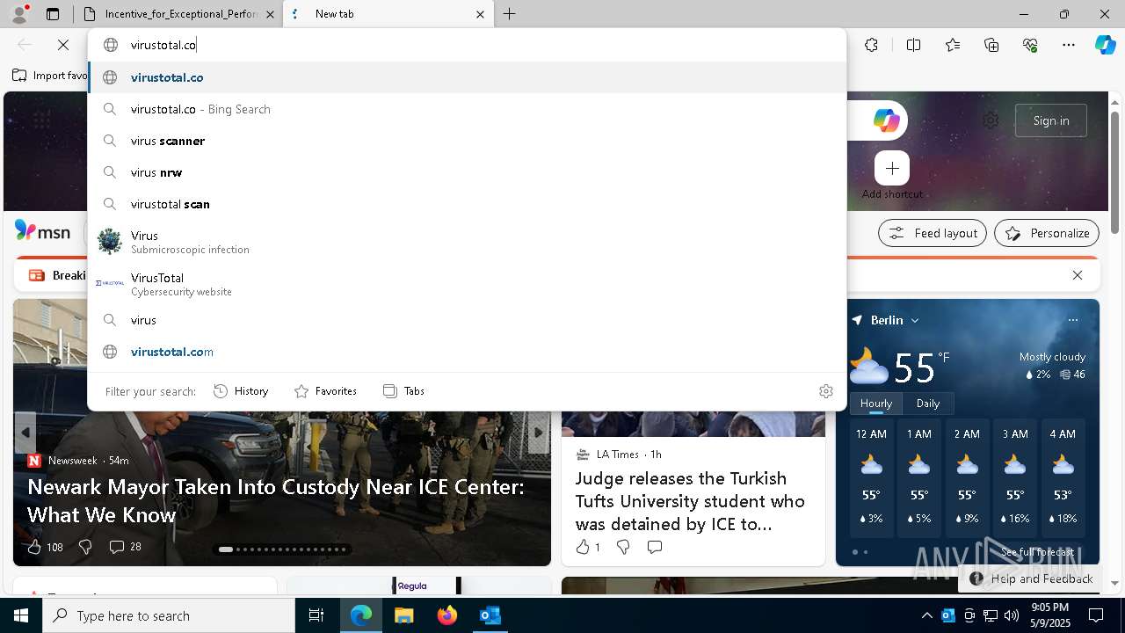Open Newark Mayor Taken Into Custody headline

coord(276,500)
